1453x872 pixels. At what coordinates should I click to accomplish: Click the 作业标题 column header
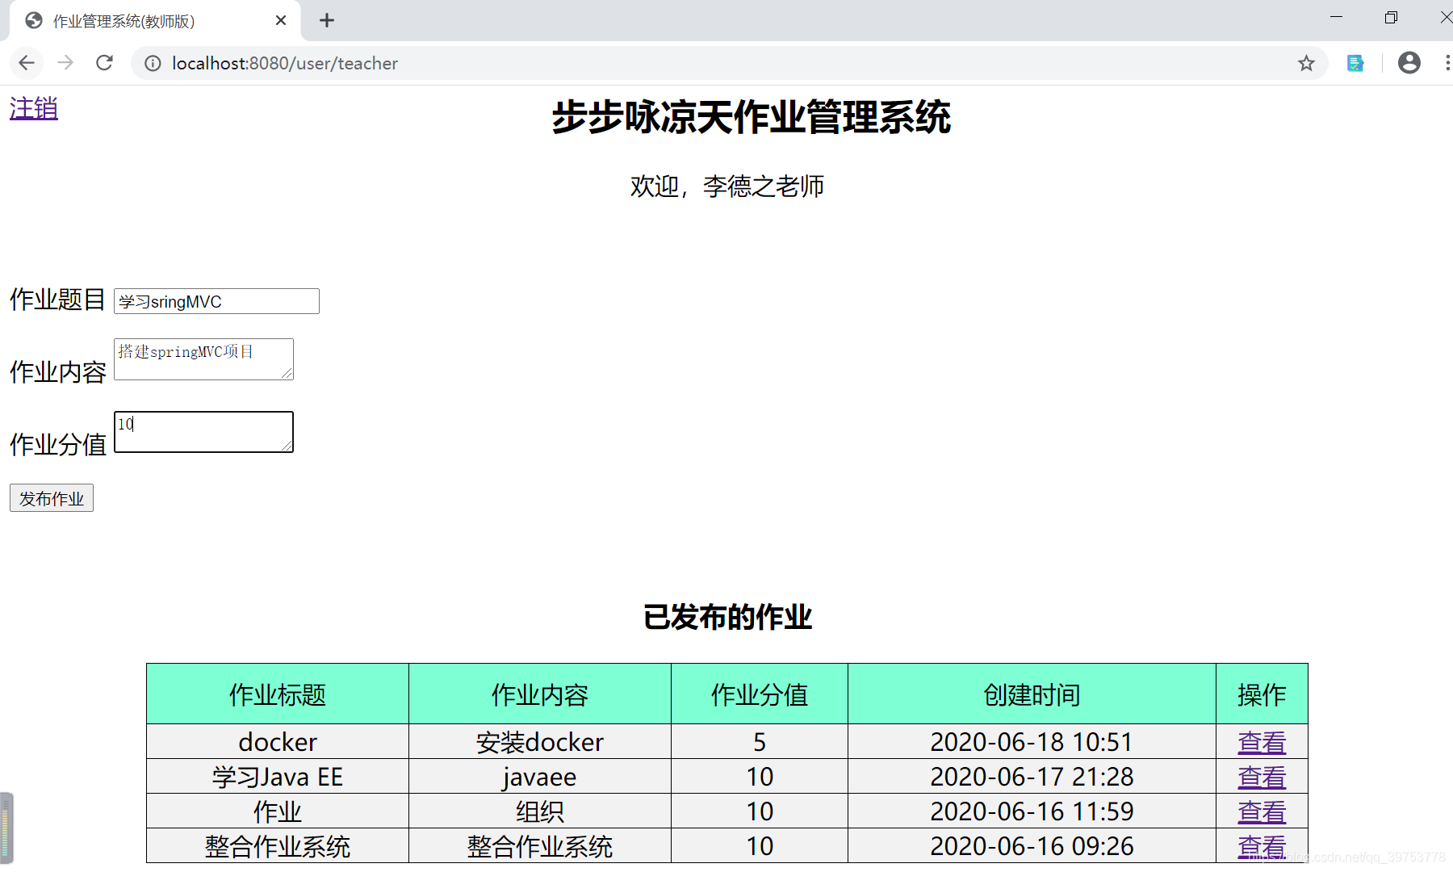278,694
